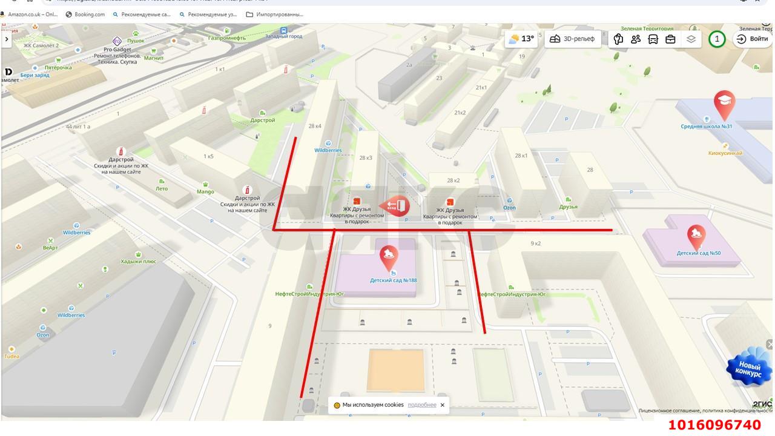Click the people icon in map toolbar

click(636, 39)
